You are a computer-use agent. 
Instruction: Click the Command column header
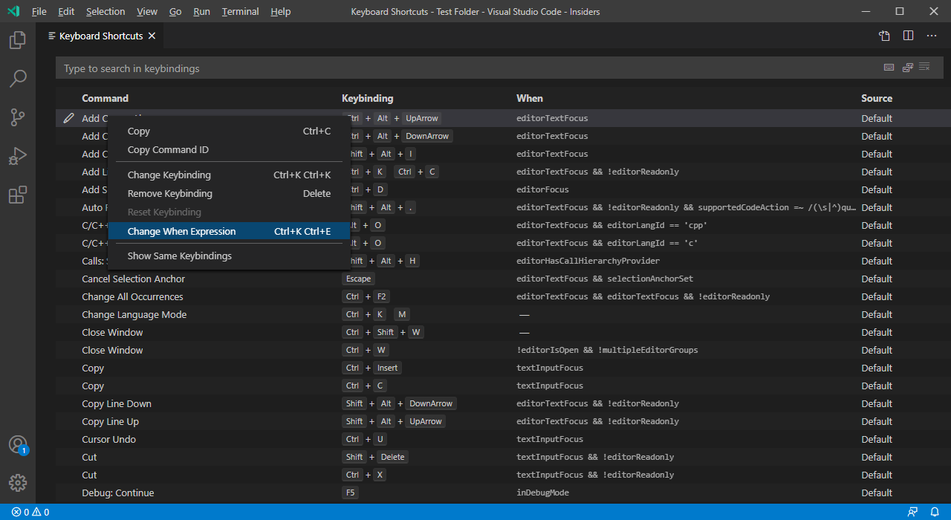click(105, 98)
